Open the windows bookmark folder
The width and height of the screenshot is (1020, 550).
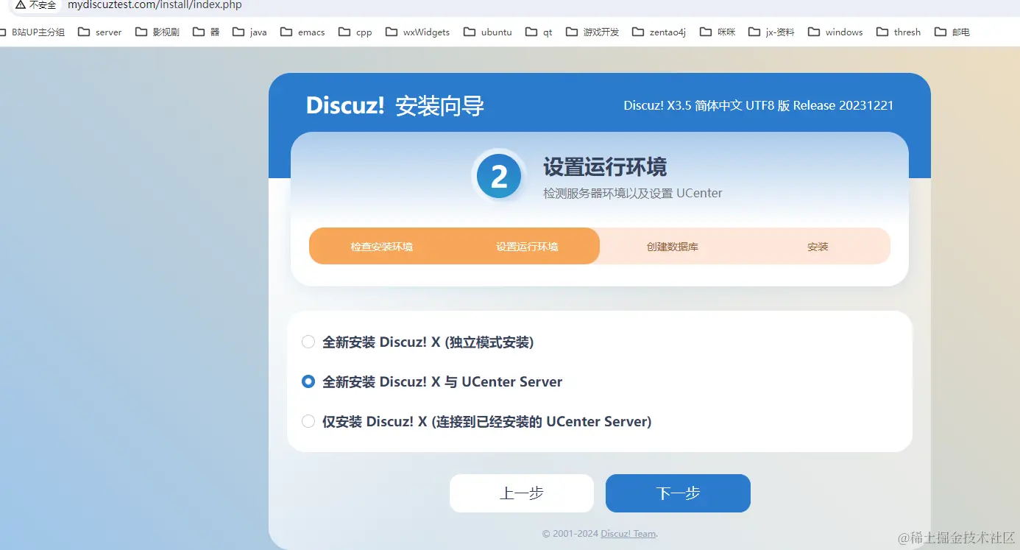(x=835, y=32)
